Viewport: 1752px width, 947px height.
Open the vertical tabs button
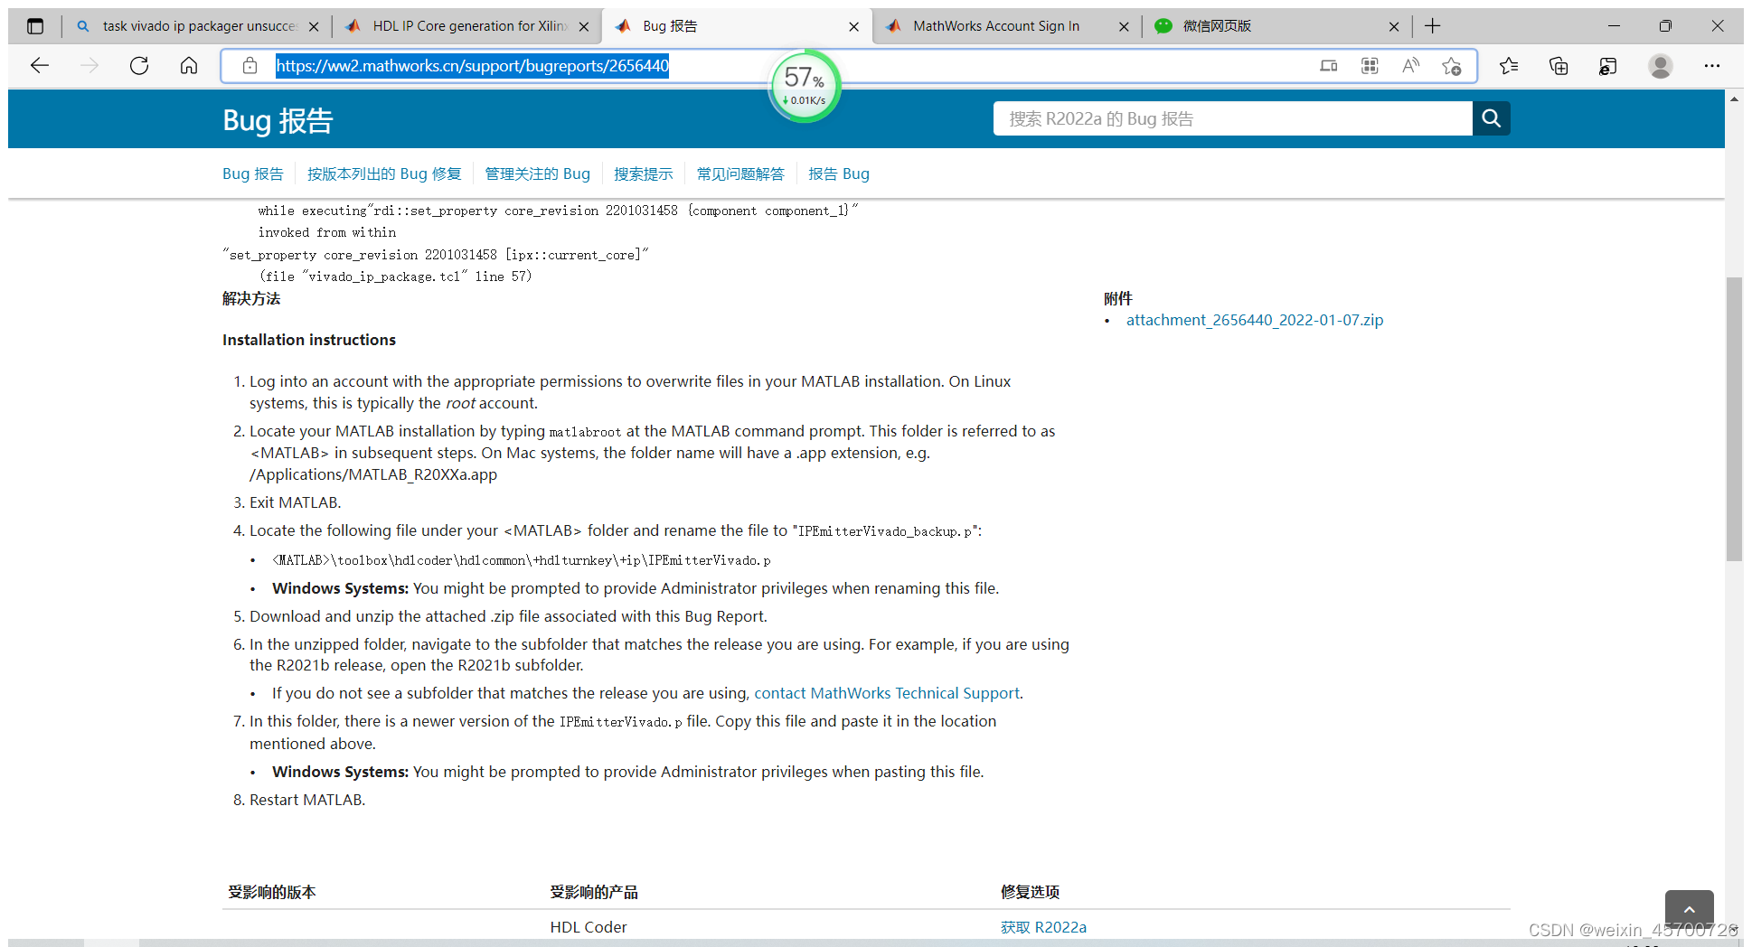coord(35,25)
